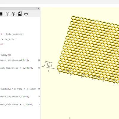Click the code line containing "x_jump + x_jump/"
Viewport: 119px width, 119px height.
pyautogui.click(x=18, y=89)
